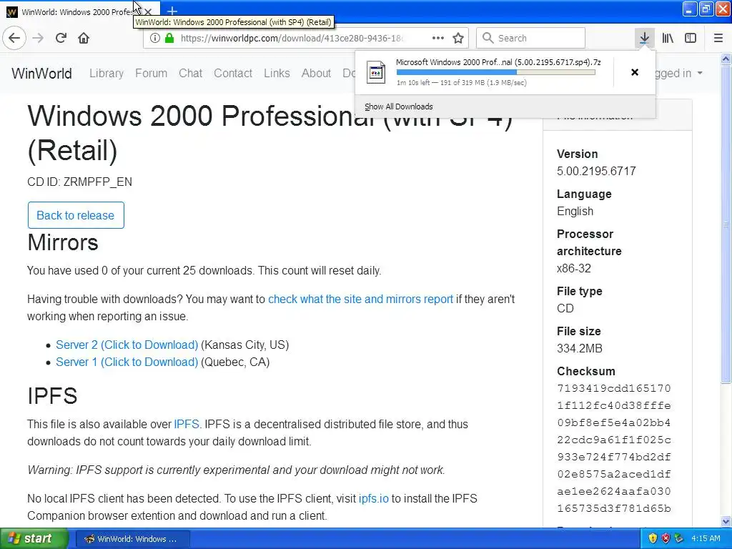Click the green padlock security icon
Viewport: 732px width, 549px height.
pyautogui.click(x=169, y=38)
